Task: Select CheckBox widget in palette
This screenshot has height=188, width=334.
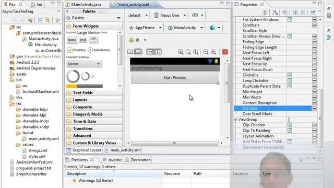Action: pyautogui.click(x=76, y=50)
